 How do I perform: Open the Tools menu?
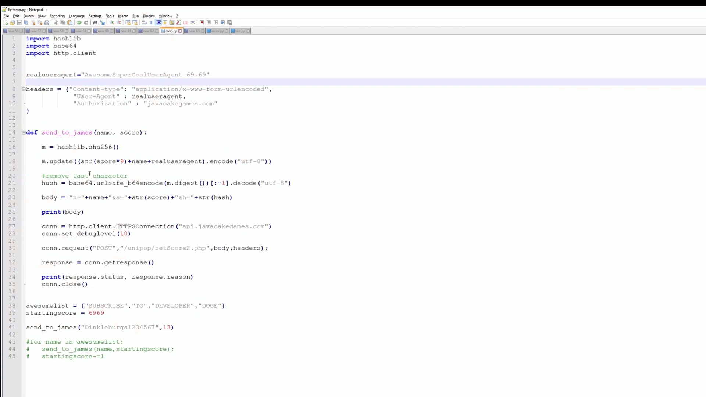(x=110, y=16)
